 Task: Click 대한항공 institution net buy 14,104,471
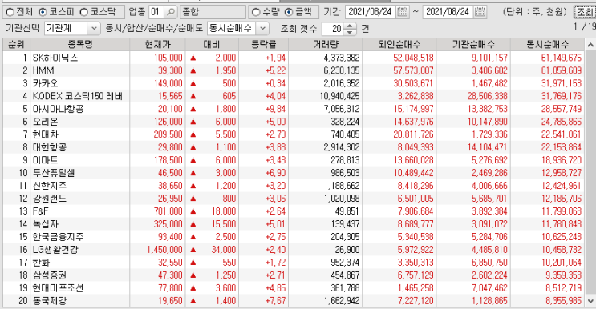click(487, 147)
